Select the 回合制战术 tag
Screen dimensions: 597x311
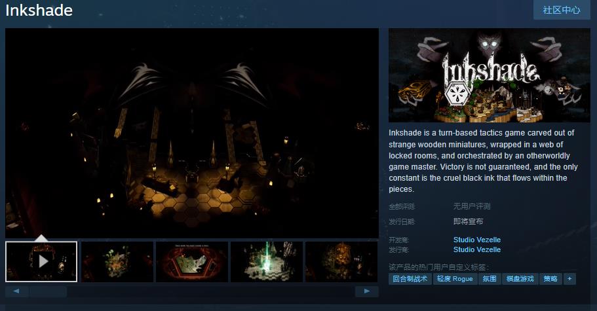[x=410, y=279]
